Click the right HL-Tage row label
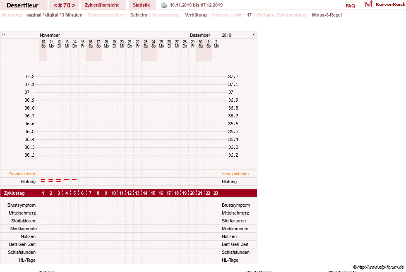This screenshot has height=272, width=406. click(230, 260)
